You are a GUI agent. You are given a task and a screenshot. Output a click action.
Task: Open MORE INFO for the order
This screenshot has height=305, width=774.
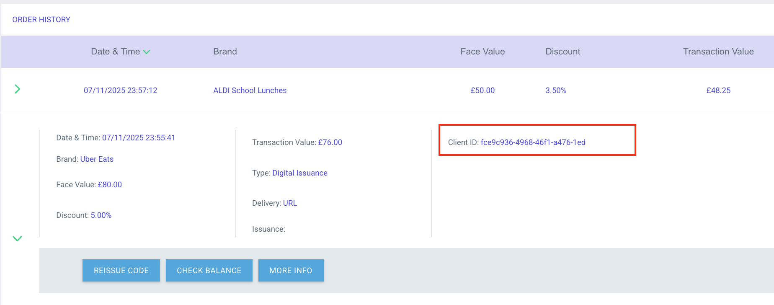(x=291, y=271)
